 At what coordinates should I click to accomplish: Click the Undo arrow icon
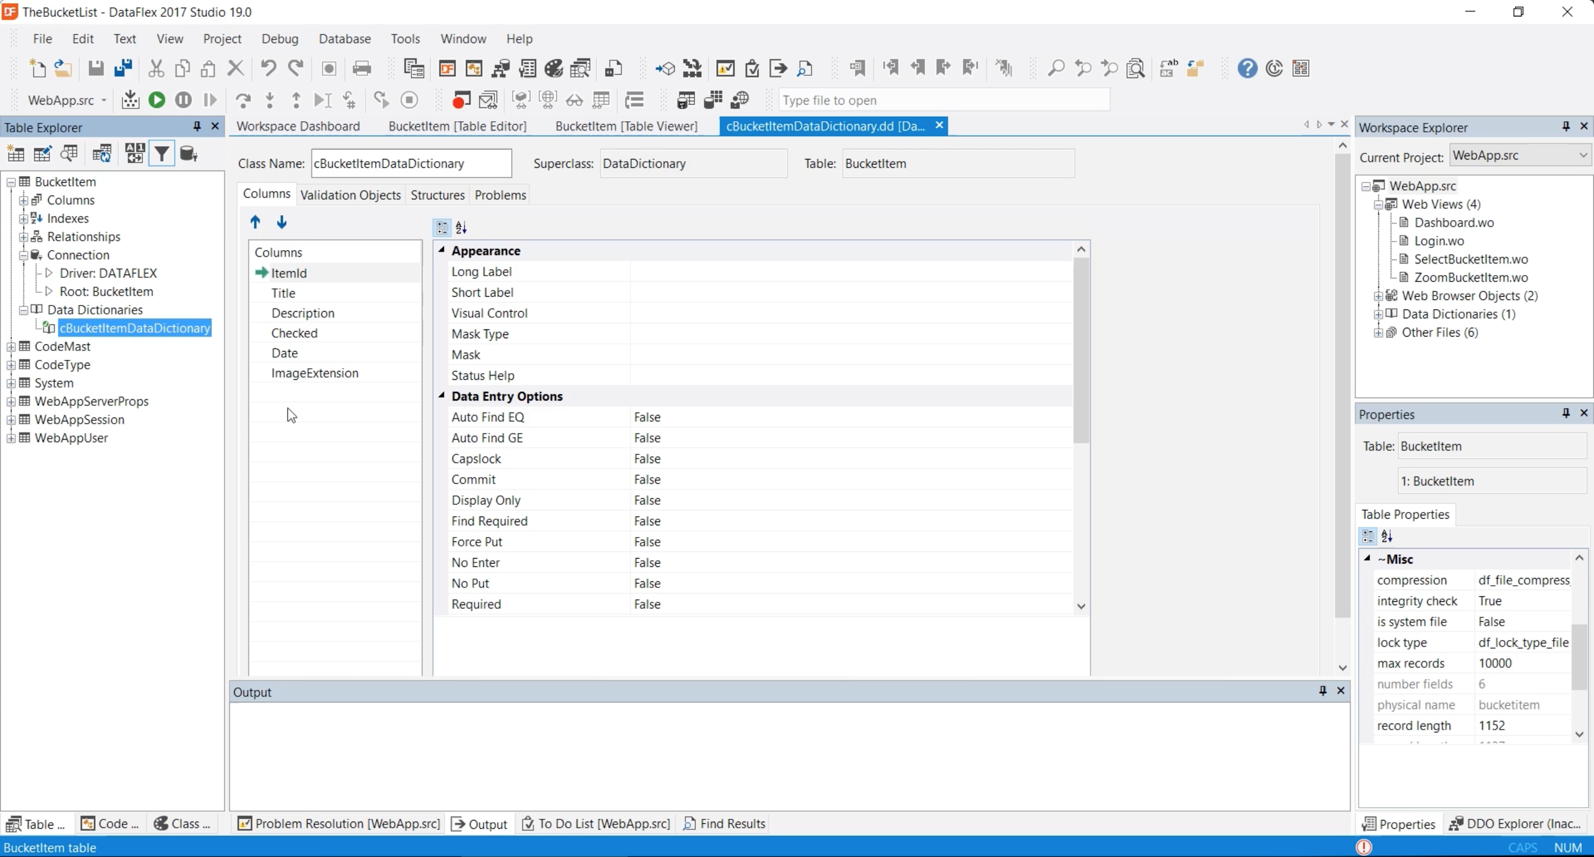pos(268,68)
